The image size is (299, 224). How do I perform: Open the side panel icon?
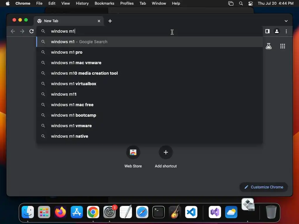tap(267, 31)
